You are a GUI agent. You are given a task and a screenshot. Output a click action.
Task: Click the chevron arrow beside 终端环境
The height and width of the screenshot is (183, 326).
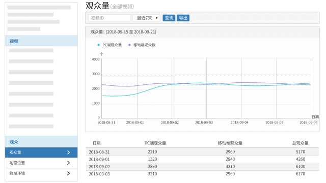[x=69, y=173]
